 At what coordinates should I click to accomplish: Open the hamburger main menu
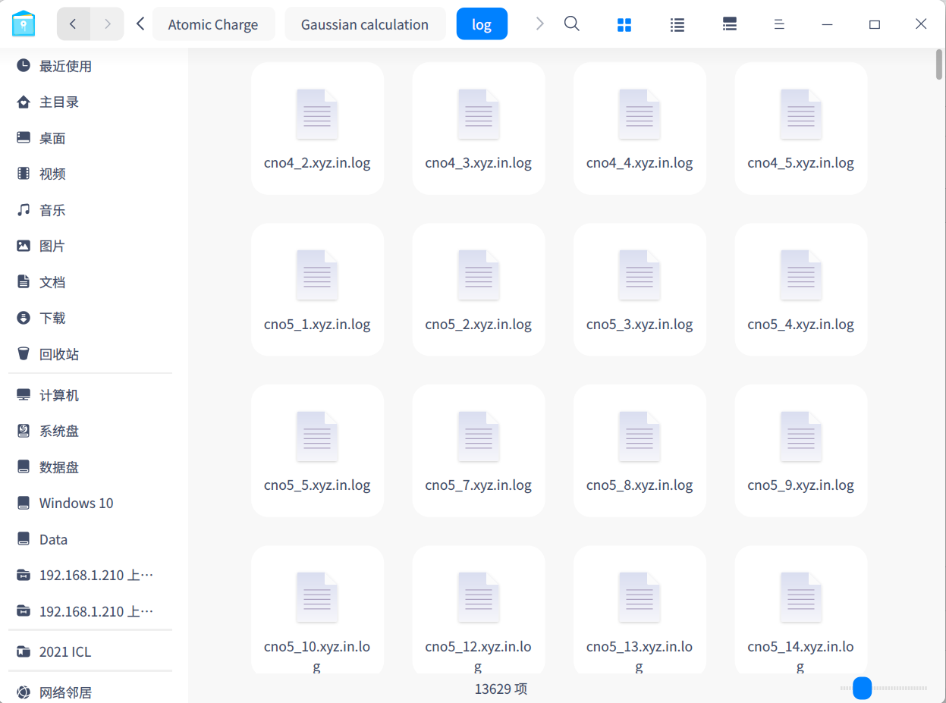[779, 25]
